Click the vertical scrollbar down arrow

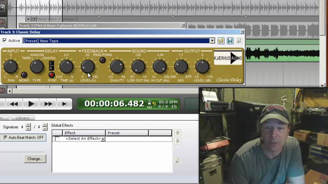[x=323, y=86]
